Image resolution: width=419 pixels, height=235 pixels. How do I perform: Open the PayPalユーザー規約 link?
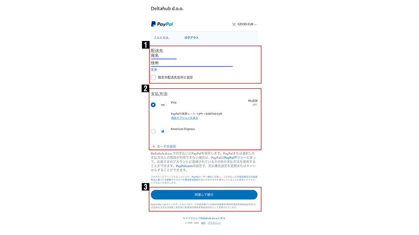(x=202, y=177)
